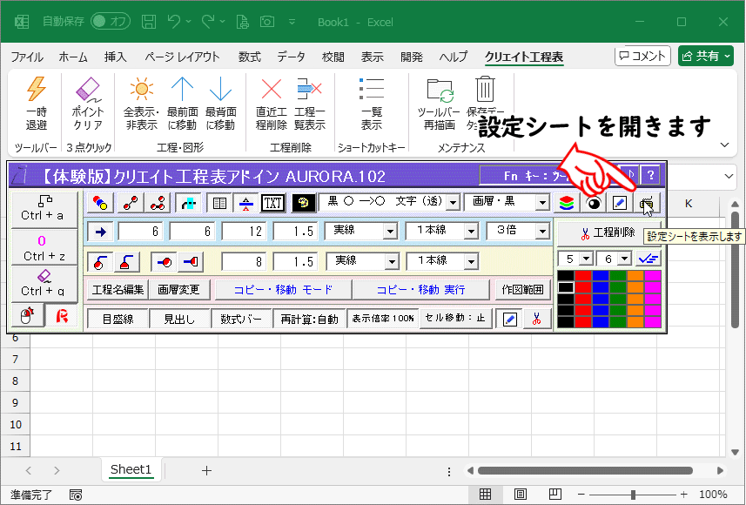Click the scissors icon in the bottom toolbar row
Screen dimensions: 746x505
(x=537, y=319)
